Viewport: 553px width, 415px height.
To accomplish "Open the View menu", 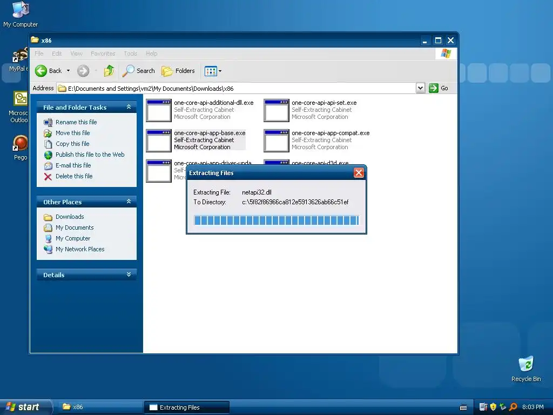I will coord(76,53).
